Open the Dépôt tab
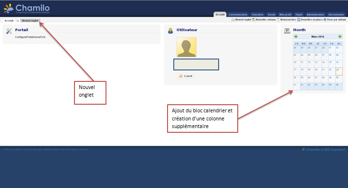 (299, 15)
